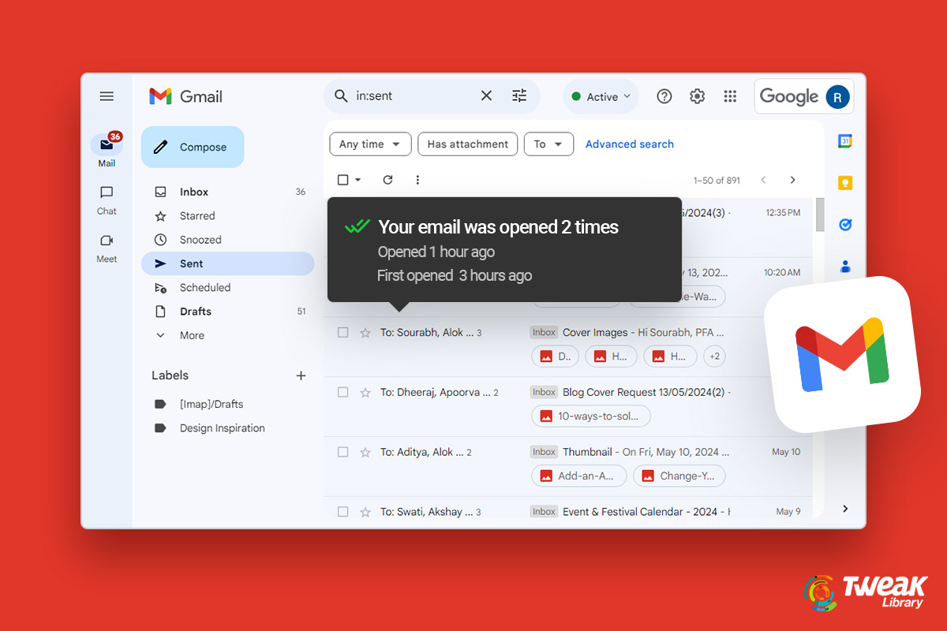947x631 pixels.
Task: Click the Compose button
Action: point(193,147)
